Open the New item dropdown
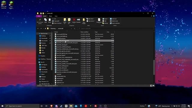Image resolution: width=192 pixels, height=108 pixels. 90,19
